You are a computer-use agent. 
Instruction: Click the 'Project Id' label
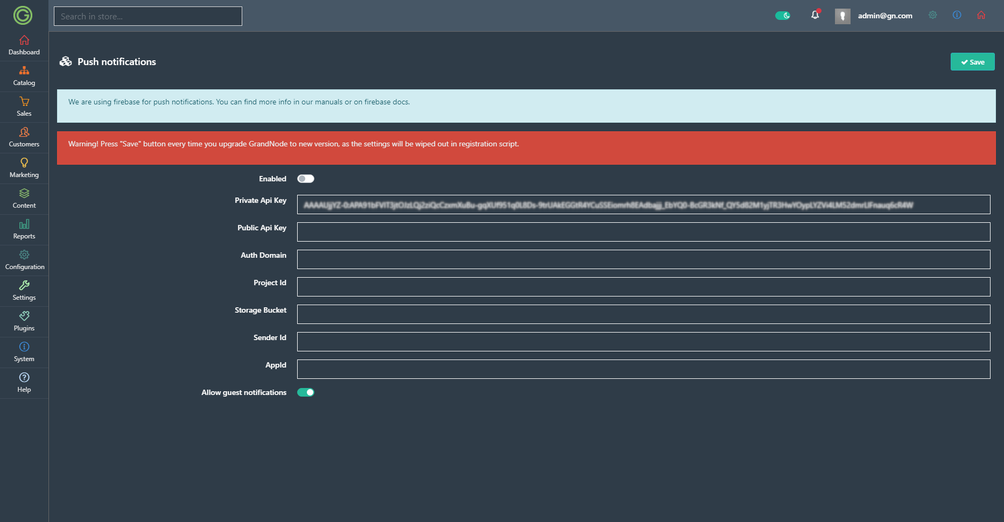coord(270,283)
